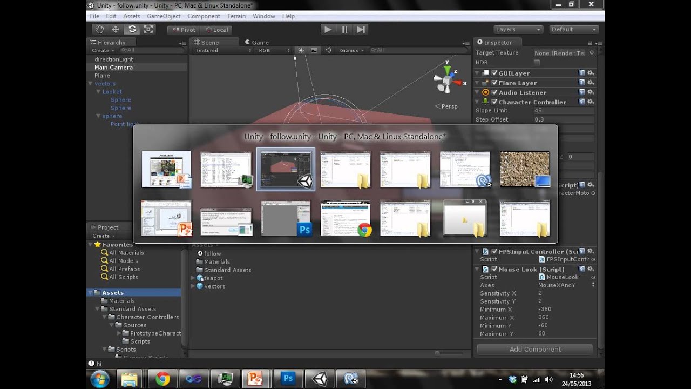
Task: Toggle Pivot/Center handle position button
Action: click(x=183, y=30)
